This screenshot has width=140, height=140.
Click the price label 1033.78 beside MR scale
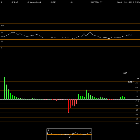click(131, 82)
